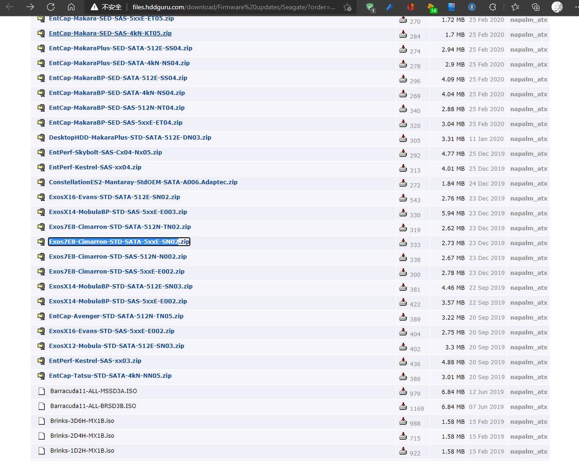Click zip archive icon of EntCap-MakaraBP-SED-SATA-512E-SS04.zip
This screenshot has width=579, height=461.
pyautogui.click(x=41, y=78)
